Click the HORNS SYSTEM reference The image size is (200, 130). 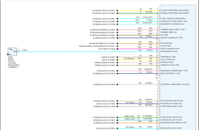[108, 57]
